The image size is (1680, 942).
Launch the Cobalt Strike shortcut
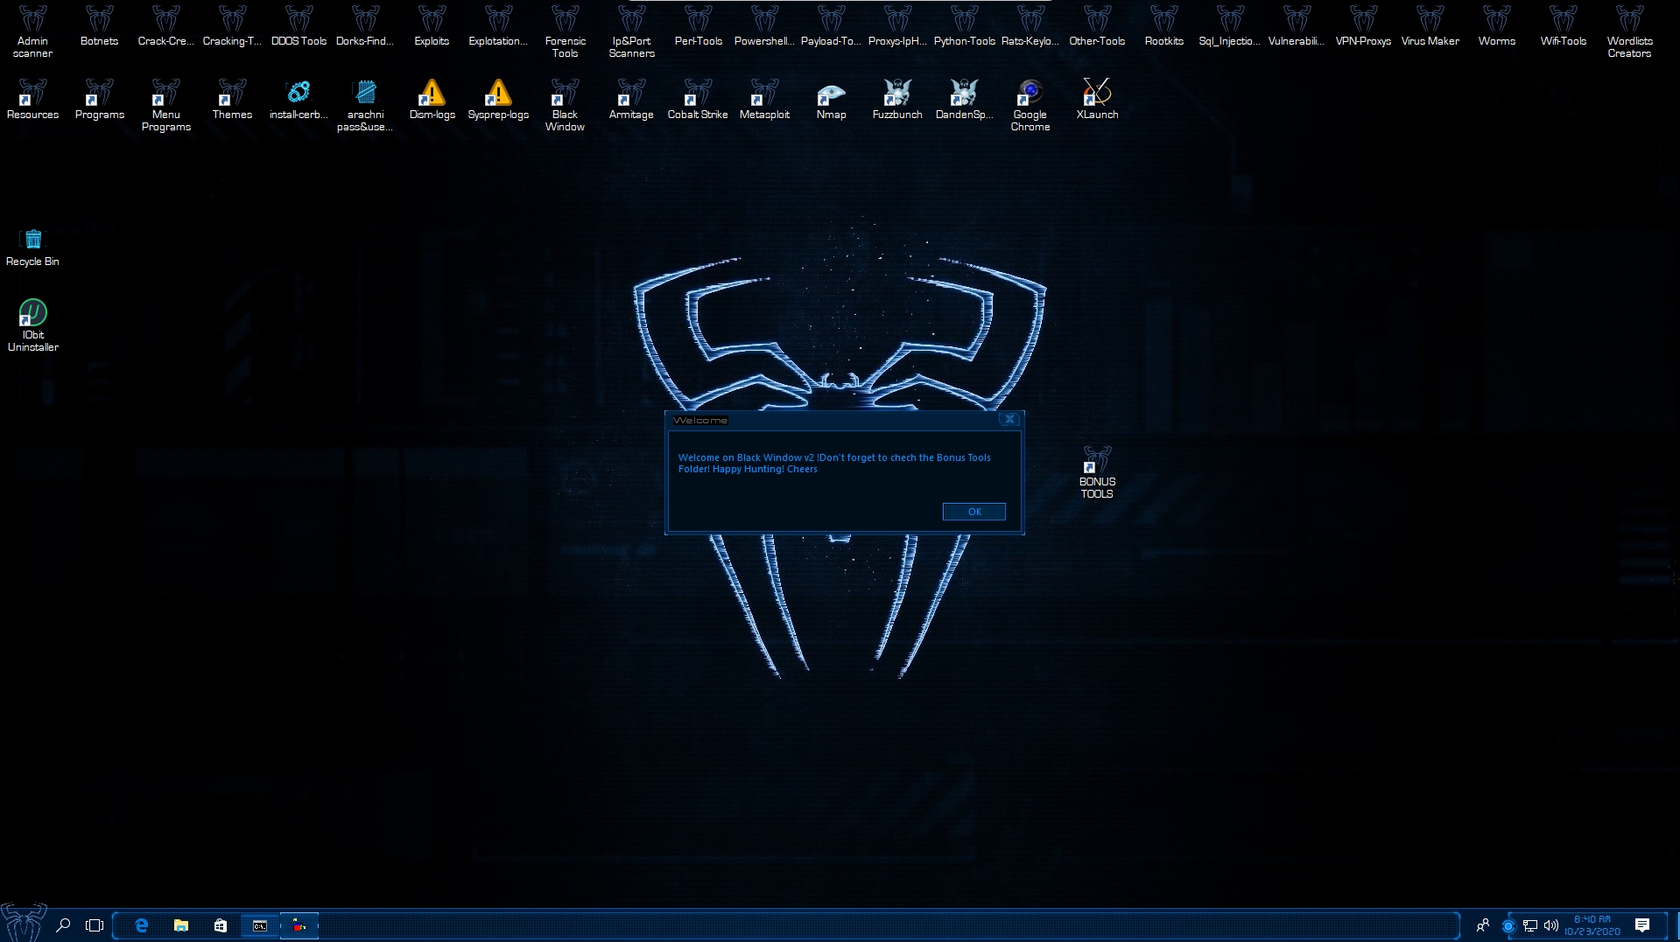(698, 100)
